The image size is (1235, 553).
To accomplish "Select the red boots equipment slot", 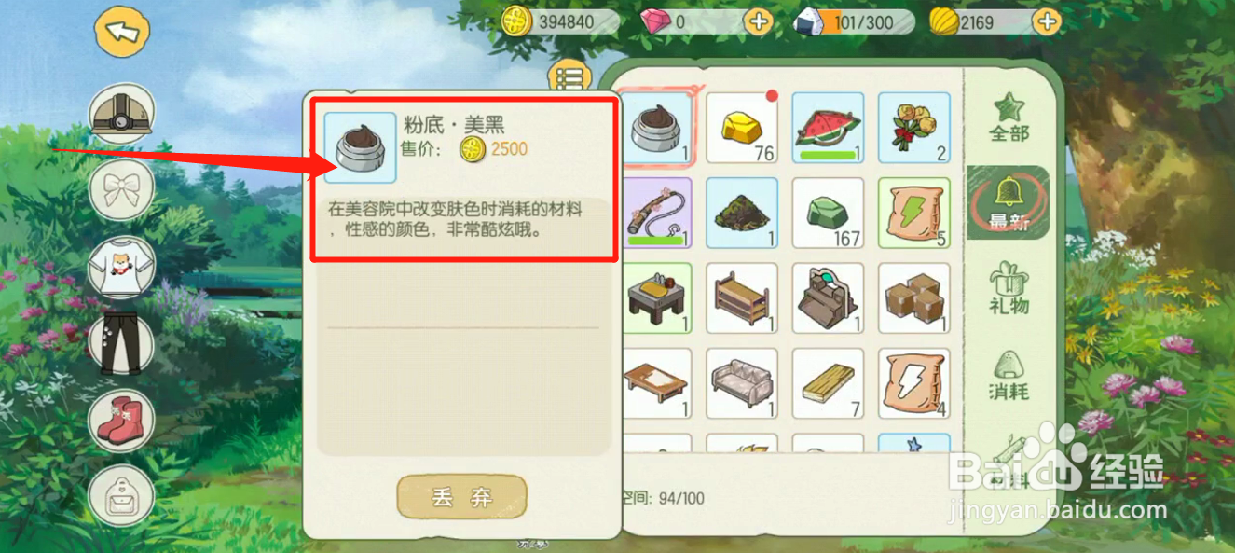I will (121, 421).
